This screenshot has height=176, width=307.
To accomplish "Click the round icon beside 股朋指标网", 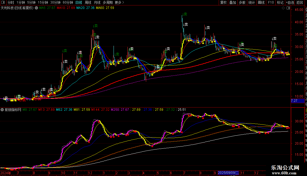I will point(2,110).
